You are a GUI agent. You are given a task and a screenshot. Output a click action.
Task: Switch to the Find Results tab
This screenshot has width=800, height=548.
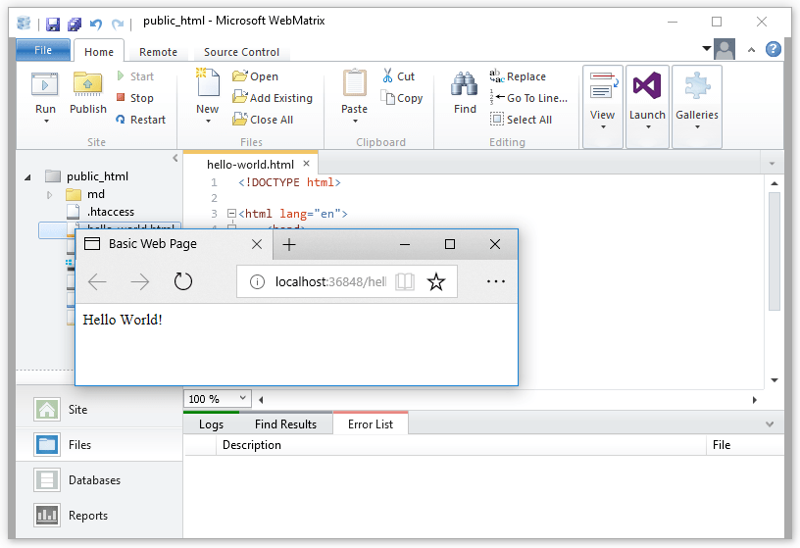click(x=285, y=424)
